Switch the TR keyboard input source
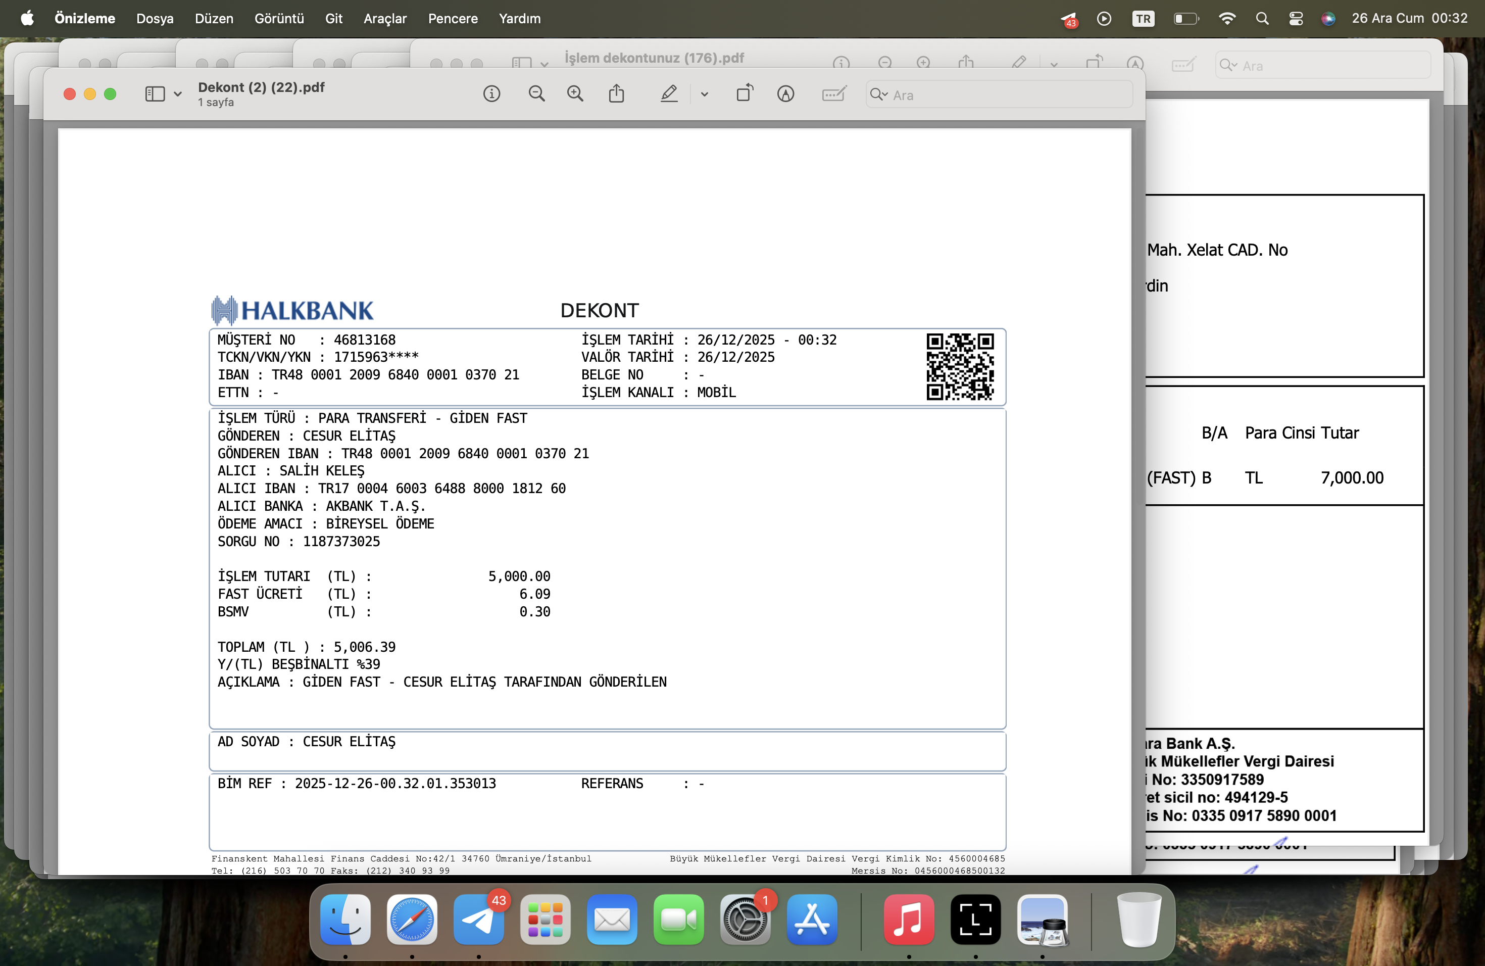The image size is (1485, 966). [1143, 19]
